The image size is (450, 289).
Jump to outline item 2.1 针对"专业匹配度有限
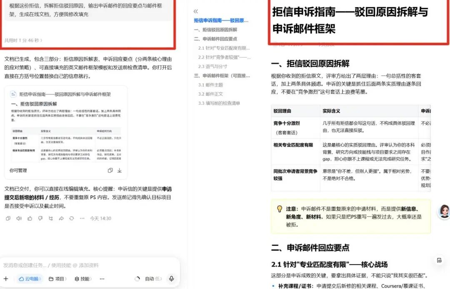point(224,48)
